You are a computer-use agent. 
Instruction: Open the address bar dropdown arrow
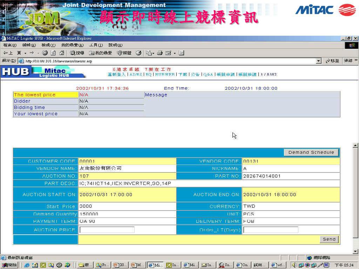pyautogui.click(x=318, y=61)
